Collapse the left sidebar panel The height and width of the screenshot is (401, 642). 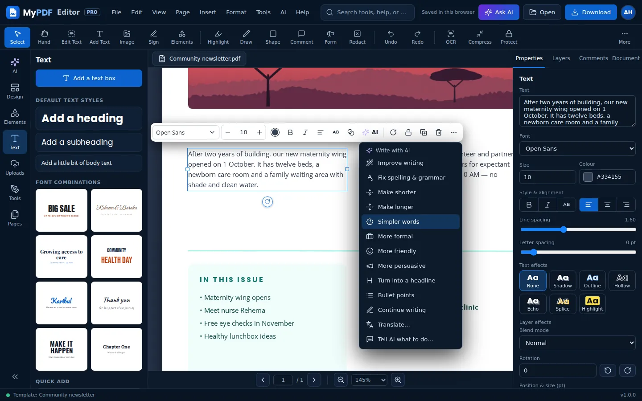pyautogui.click(x=15, y=376)
